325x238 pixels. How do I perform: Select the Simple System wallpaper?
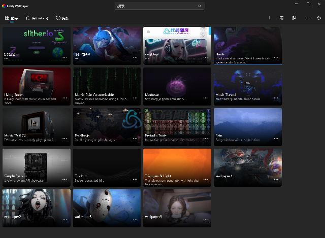tap(37, 167)
